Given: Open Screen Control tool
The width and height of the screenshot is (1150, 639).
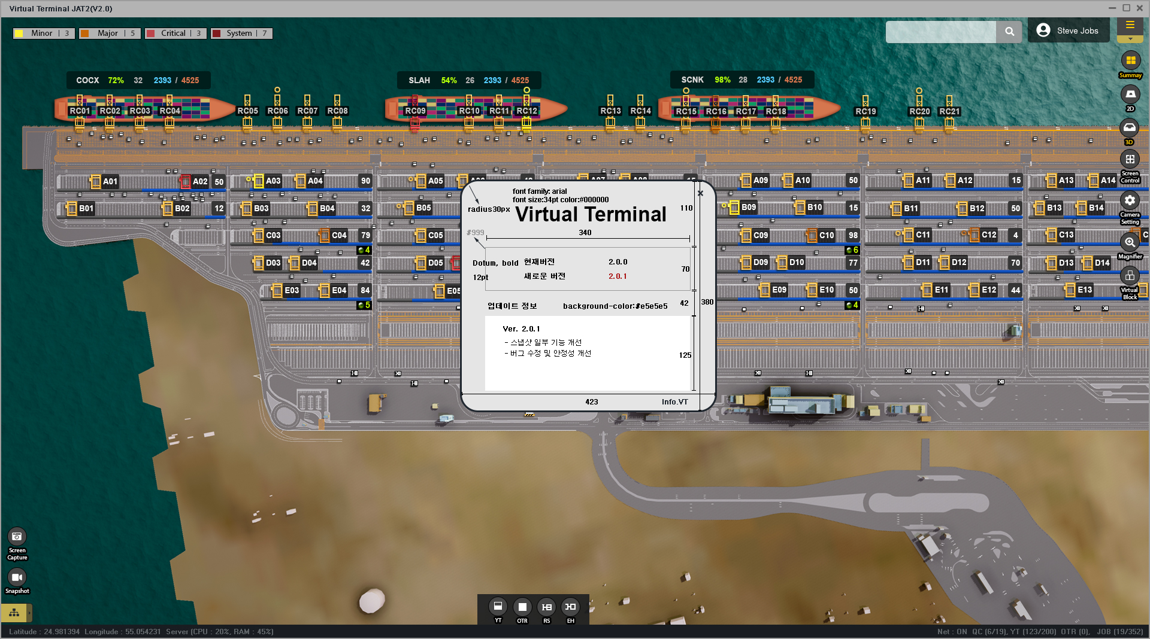Looking at the screenshot, I should coord(1130,160).
